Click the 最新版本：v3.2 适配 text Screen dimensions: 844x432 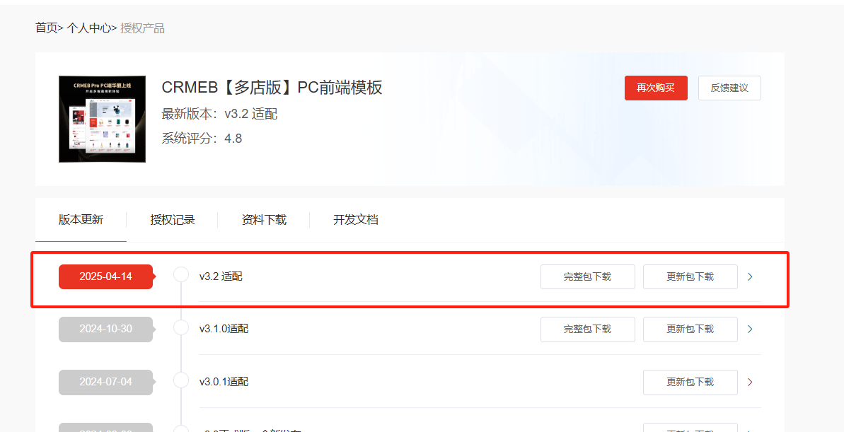click(219, 114)
